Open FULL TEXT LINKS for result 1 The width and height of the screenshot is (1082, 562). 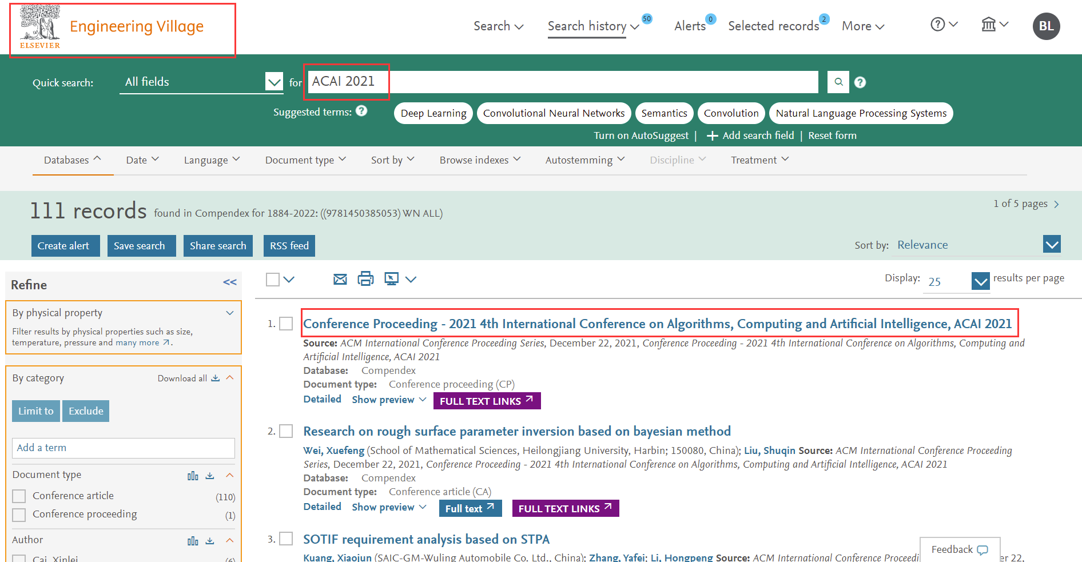click(487, 401)
